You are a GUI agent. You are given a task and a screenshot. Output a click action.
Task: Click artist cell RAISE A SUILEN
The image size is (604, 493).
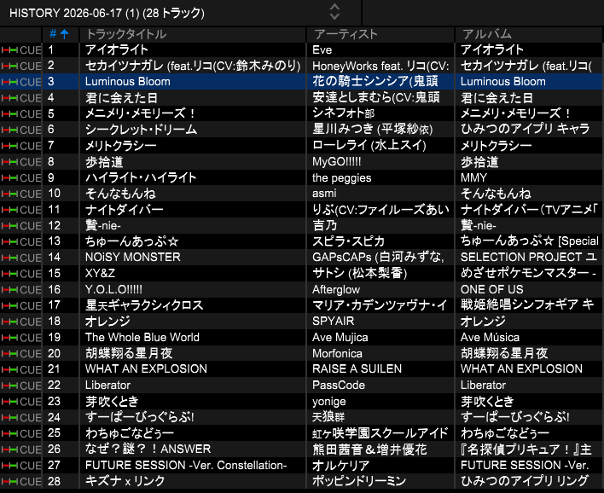pyautogui.click(x=357, y=369)
